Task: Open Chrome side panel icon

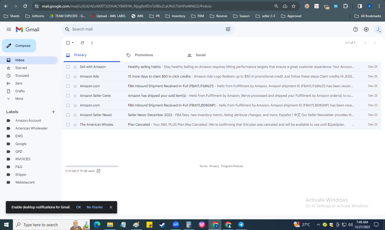Action: point(360,6)
